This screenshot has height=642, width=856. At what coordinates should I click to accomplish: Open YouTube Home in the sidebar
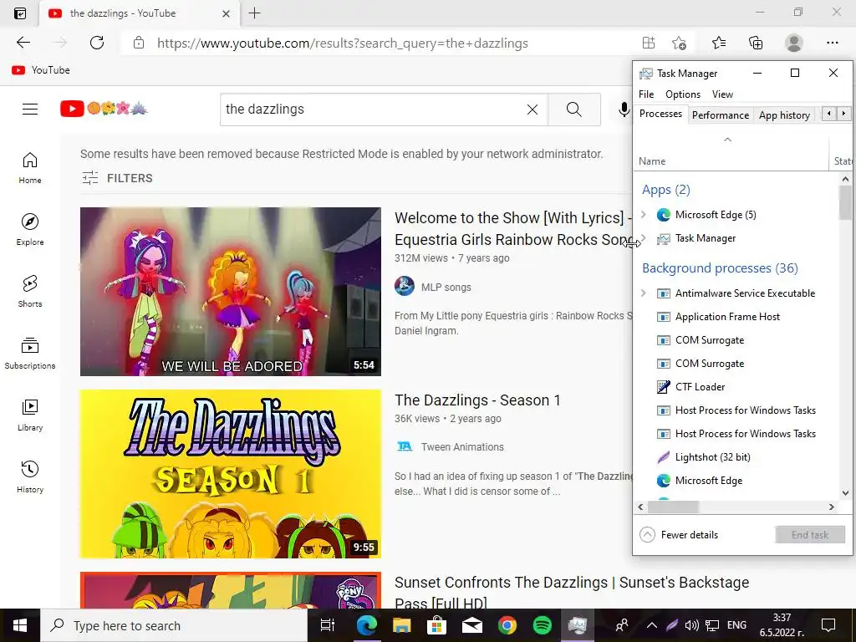pos(30,168)
